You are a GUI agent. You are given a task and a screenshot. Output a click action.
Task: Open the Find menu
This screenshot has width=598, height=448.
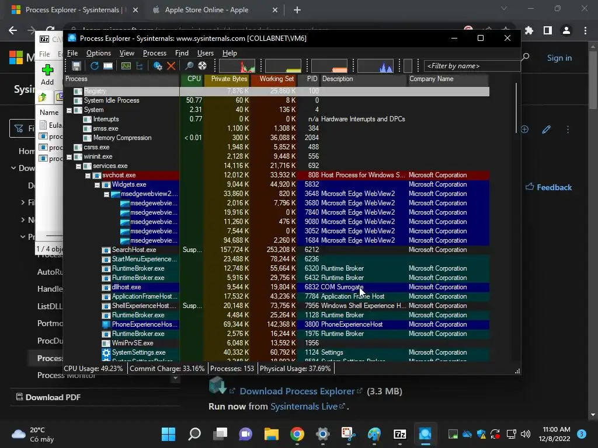(182, 53)
